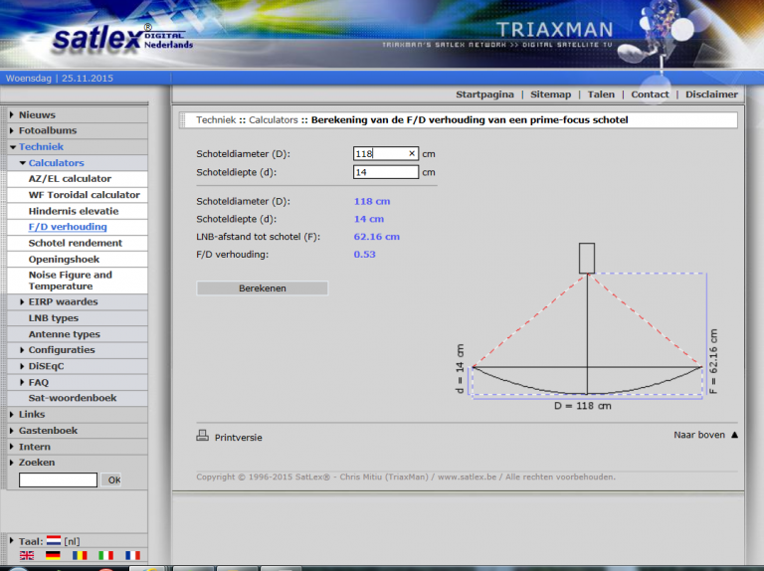Screen dimensions: 764x571
Task: Pick the Italian flag language icon
Action: 106,555
